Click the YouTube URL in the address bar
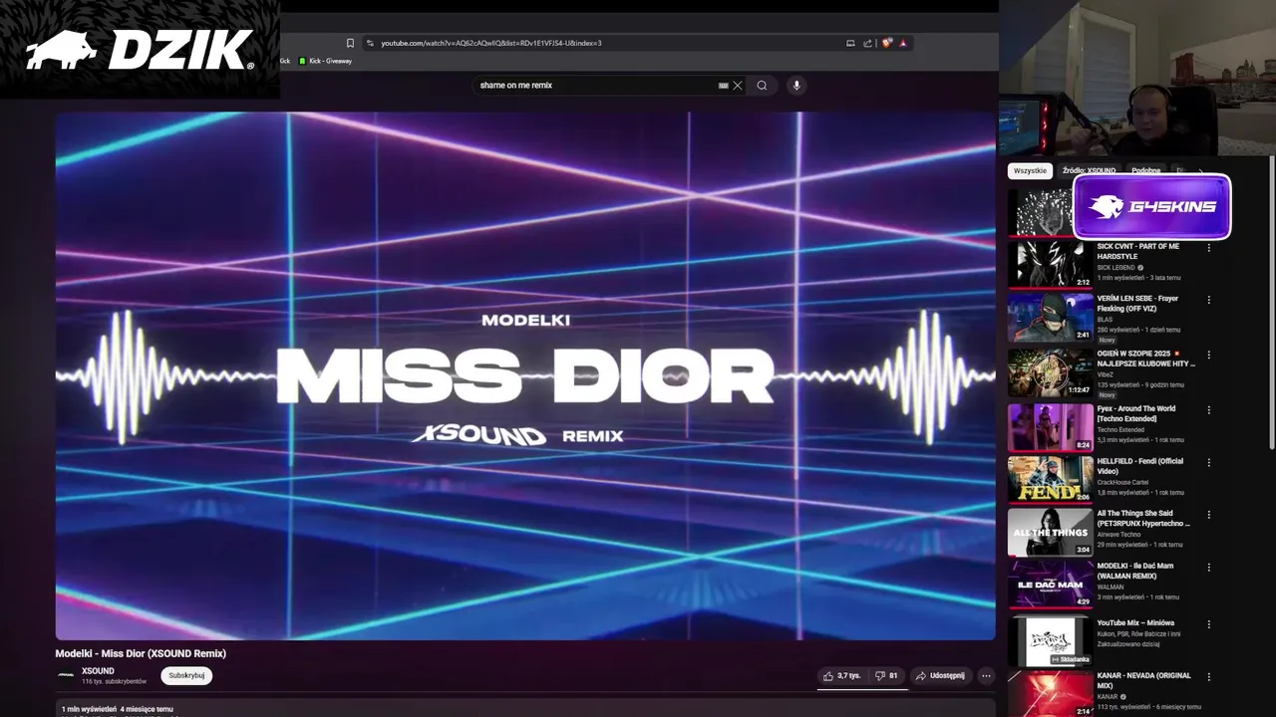 [x=490, y=43]
